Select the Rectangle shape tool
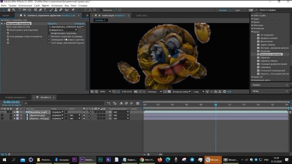 [x=36, y=10]
